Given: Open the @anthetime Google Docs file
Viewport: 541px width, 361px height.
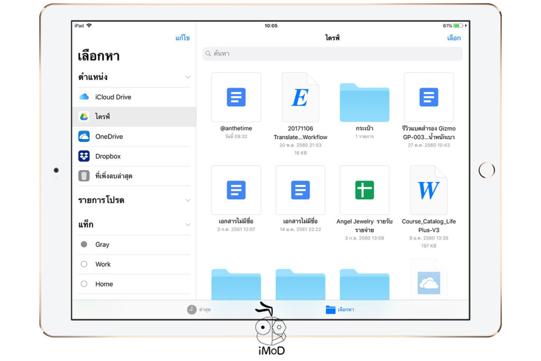Looking at the screenshot, I should (236, 97).
